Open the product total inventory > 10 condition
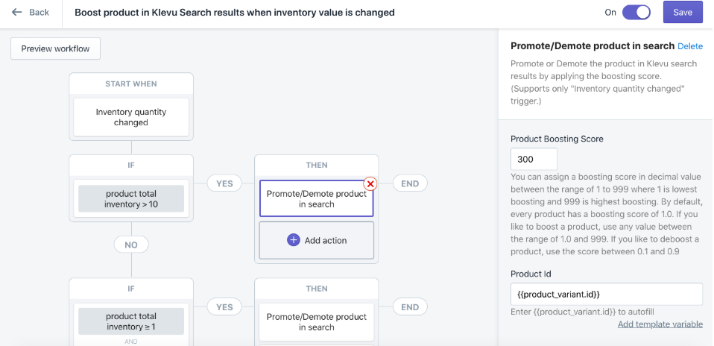 [131, 199]
